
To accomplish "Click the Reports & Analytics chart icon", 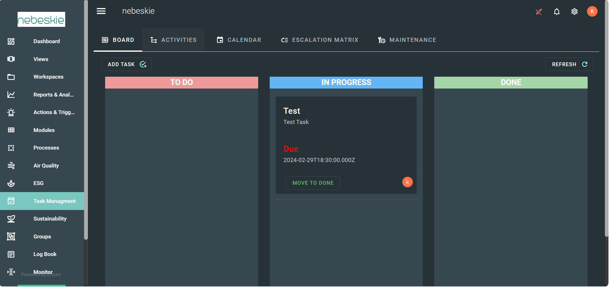I will coord(11,95).
